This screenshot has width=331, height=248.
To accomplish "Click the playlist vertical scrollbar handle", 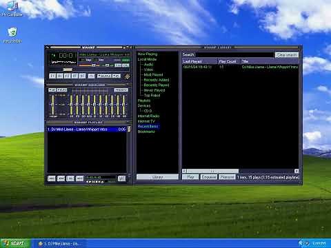I will coord(129,129).
